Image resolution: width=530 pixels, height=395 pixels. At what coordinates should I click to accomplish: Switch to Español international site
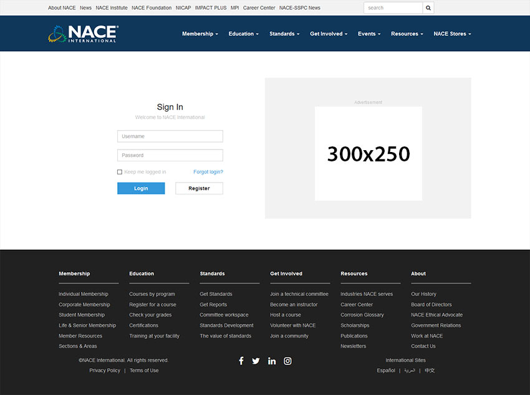point(386,370)
